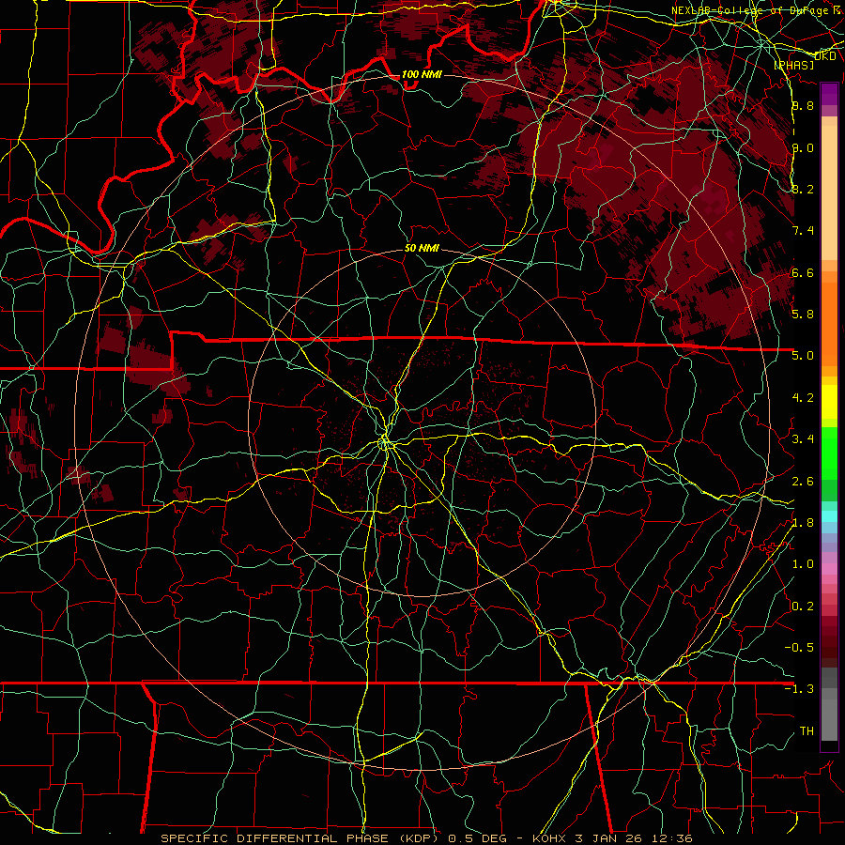Click the "50 NMI" range ring label
Viewport: 845px width, 845px height.
(422, 249)
